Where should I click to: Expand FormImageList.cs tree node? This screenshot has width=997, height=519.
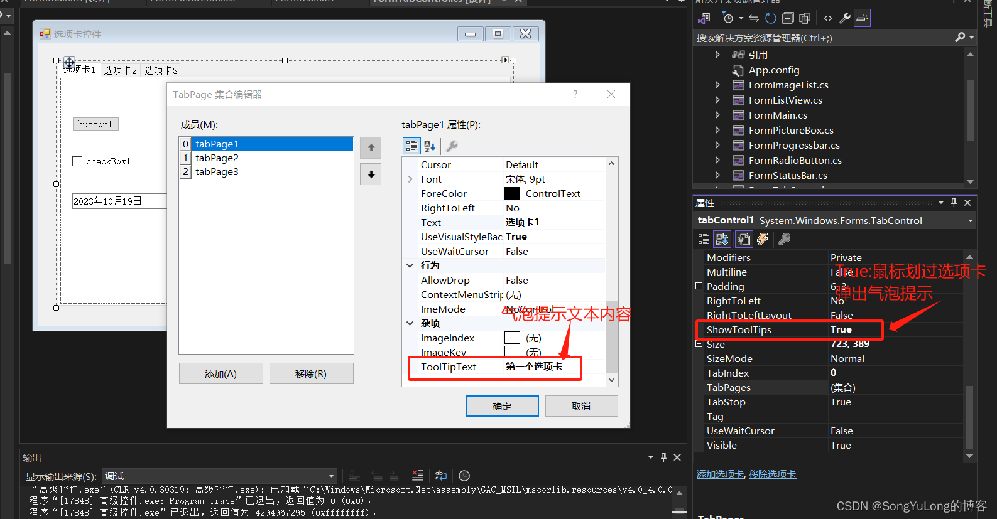click(x=717, y=85)
